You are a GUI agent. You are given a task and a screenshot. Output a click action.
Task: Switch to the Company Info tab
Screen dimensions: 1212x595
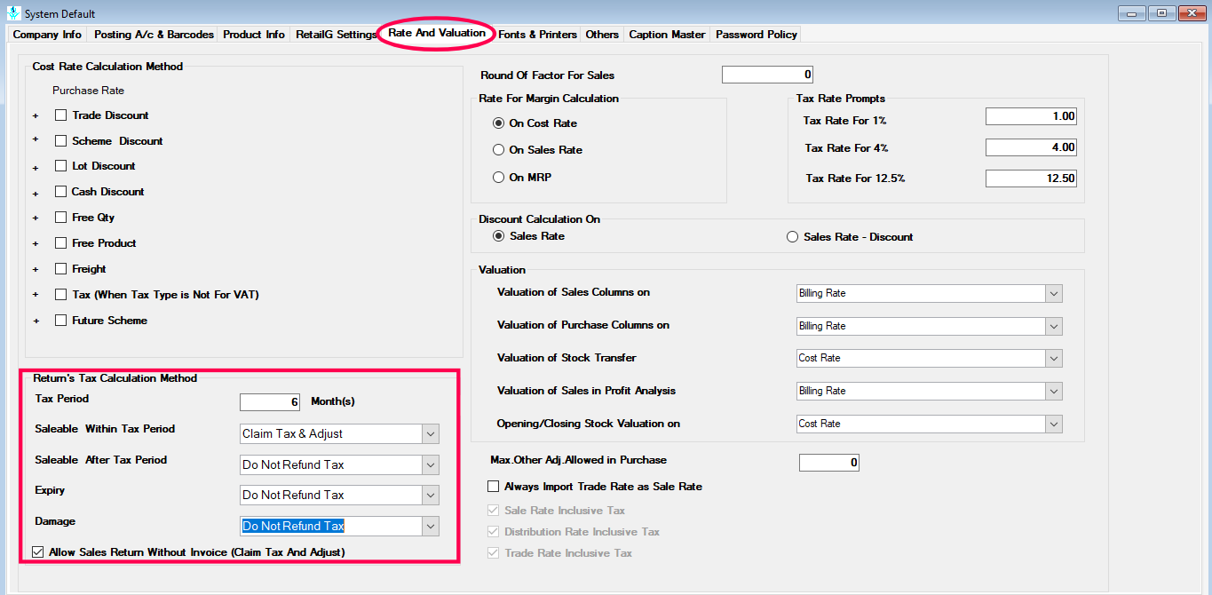(47, 35)
